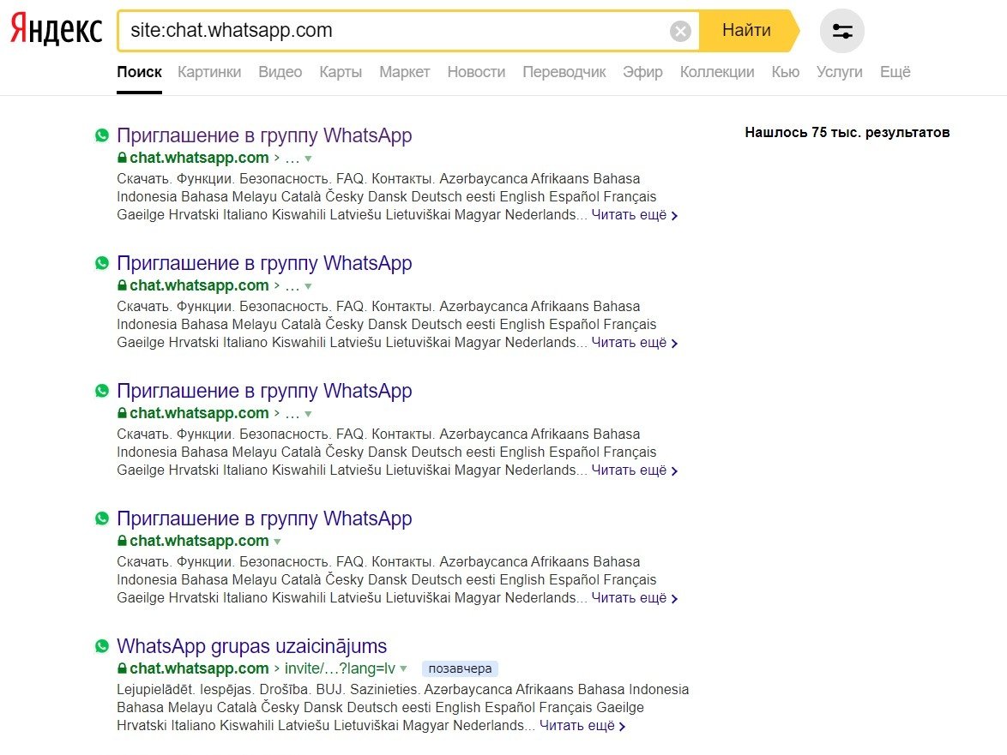
Task: Open fourth result's URL dropdown arrow
Action: [x=277, y=542]
